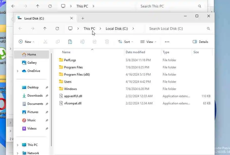Click chevron before This PC in Local Disk address bar

click(x=78, y=29)
